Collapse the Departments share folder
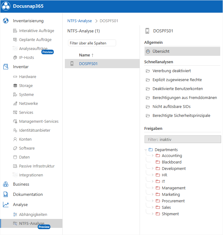Viewport: 223px width, 235px height. tap(145, 150)
